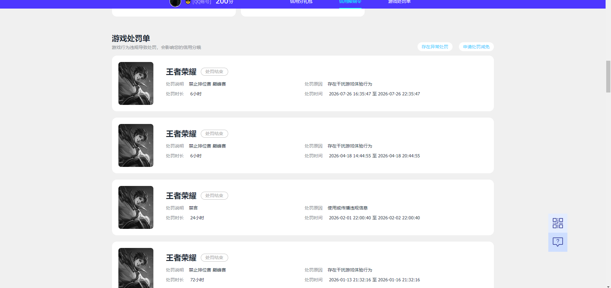Click the [QQ账号] label in header

point(202,2)
